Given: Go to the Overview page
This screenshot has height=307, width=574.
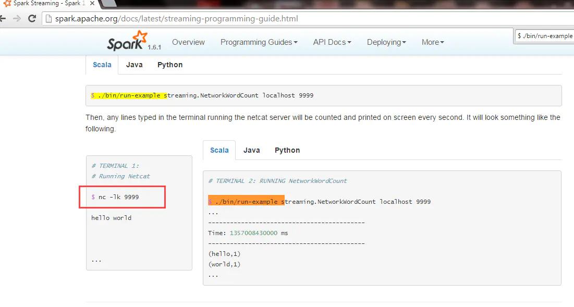Looking at the screenshot, I should (x=188, y=42).
